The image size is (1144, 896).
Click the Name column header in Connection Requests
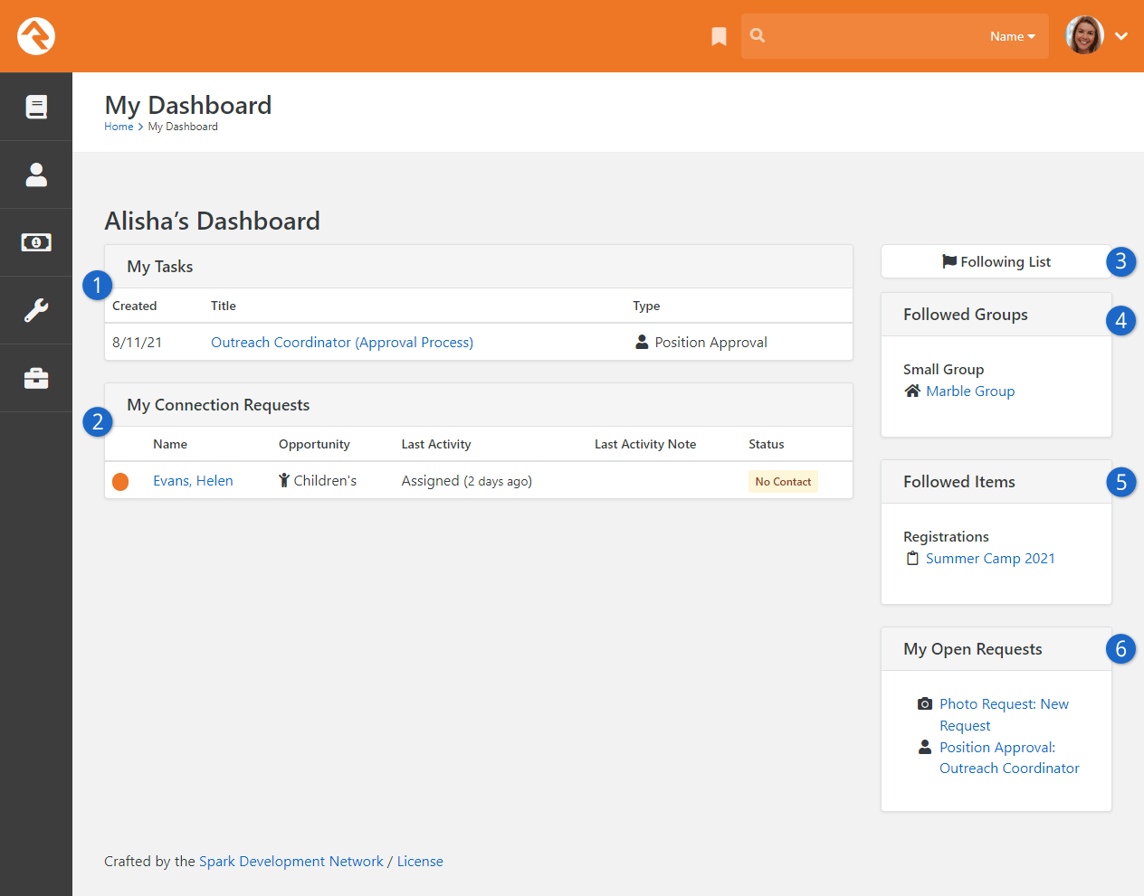click(x=170, y=444)
